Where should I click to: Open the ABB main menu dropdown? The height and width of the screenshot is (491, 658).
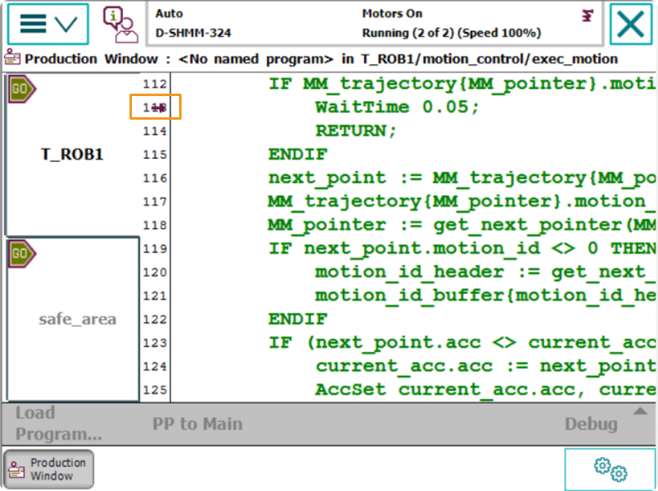[48, 24]
